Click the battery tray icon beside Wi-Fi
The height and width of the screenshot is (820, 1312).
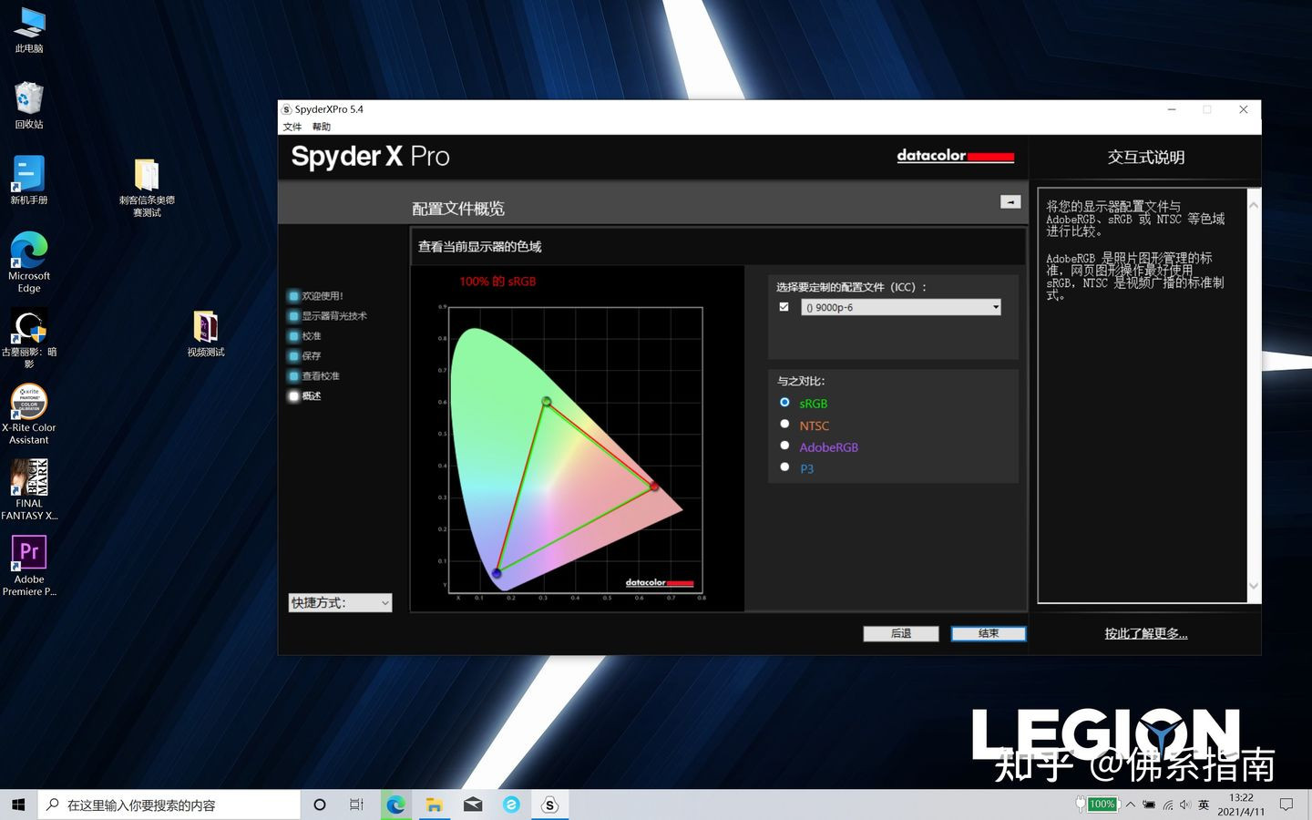[x=1149, y=805]
